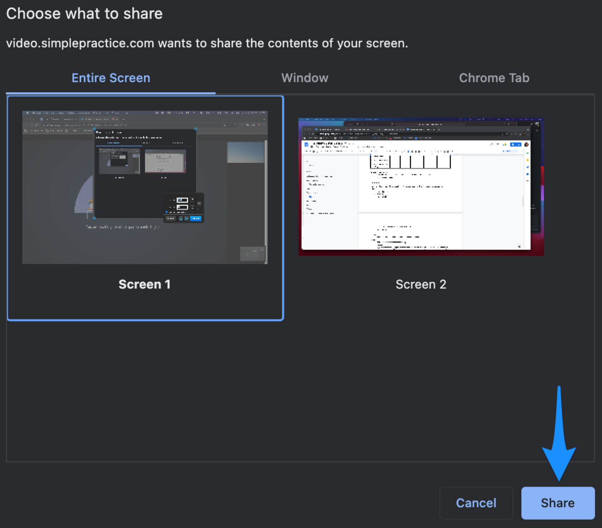Click the Google Docs logo in Screen 2 preview

pos(306,145)
